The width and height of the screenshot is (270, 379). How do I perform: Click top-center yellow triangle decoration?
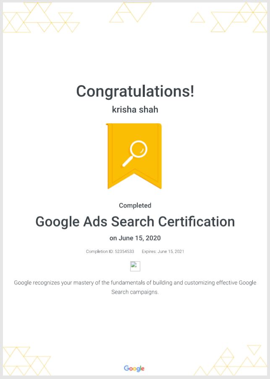[130, 12]
